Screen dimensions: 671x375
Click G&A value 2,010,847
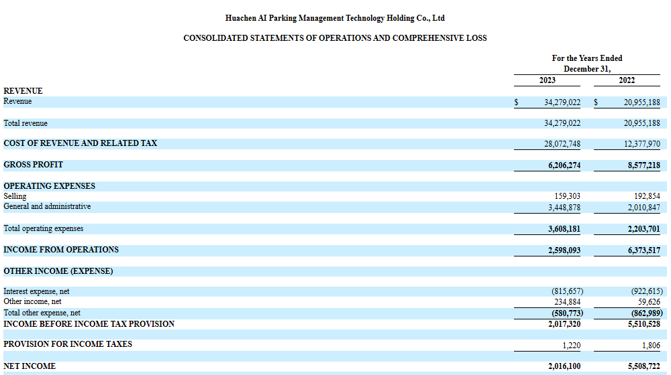[644, 208]
